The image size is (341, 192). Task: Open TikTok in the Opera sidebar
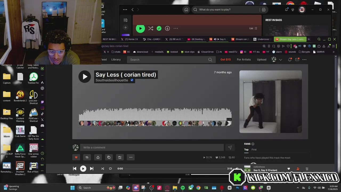pyautogui.click(x=42, y=114)
